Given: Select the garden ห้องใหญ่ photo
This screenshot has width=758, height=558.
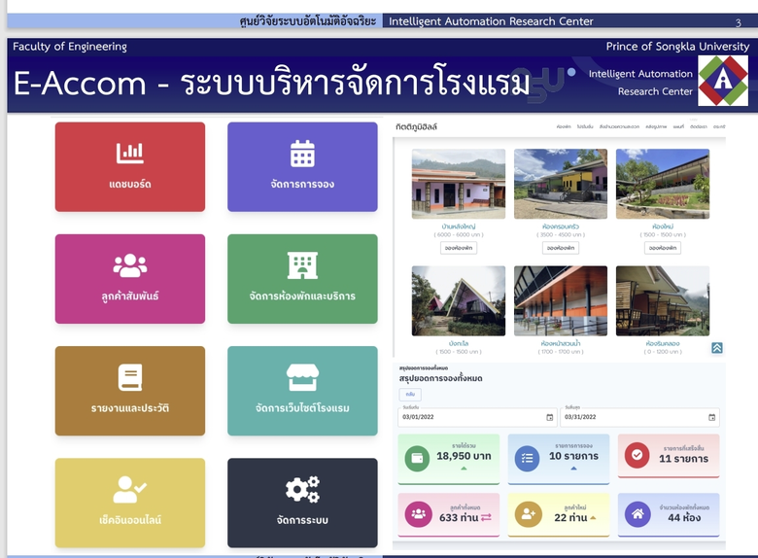Looking at the screenshot, I should click(x=663, y=184).
